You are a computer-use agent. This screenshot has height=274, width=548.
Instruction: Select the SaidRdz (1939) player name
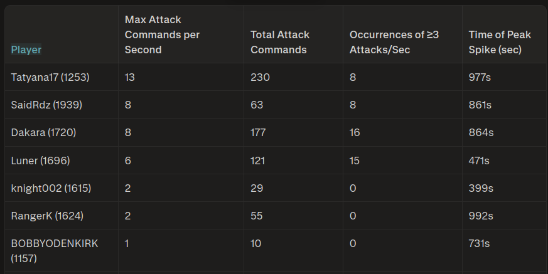pos(46,105)
